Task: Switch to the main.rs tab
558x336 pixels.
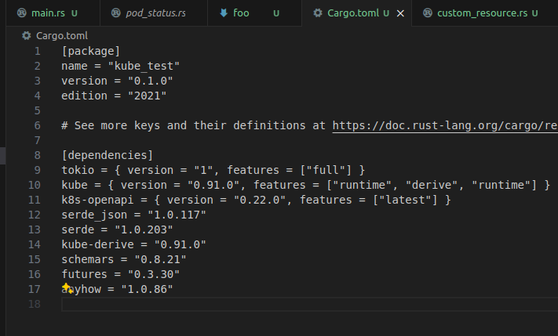Action: click(x=49, y=13)
